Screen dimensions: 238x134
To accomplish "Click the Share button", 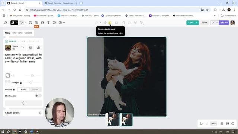I will 205,22.
